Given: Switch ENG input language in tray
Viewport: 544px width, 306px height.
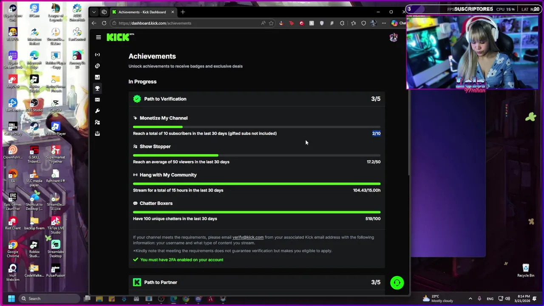Looking at the screenshot, I should [x=490, y=298].
